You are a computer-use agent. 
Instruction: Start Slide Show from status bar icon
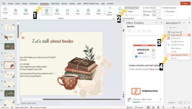point(163,107)
